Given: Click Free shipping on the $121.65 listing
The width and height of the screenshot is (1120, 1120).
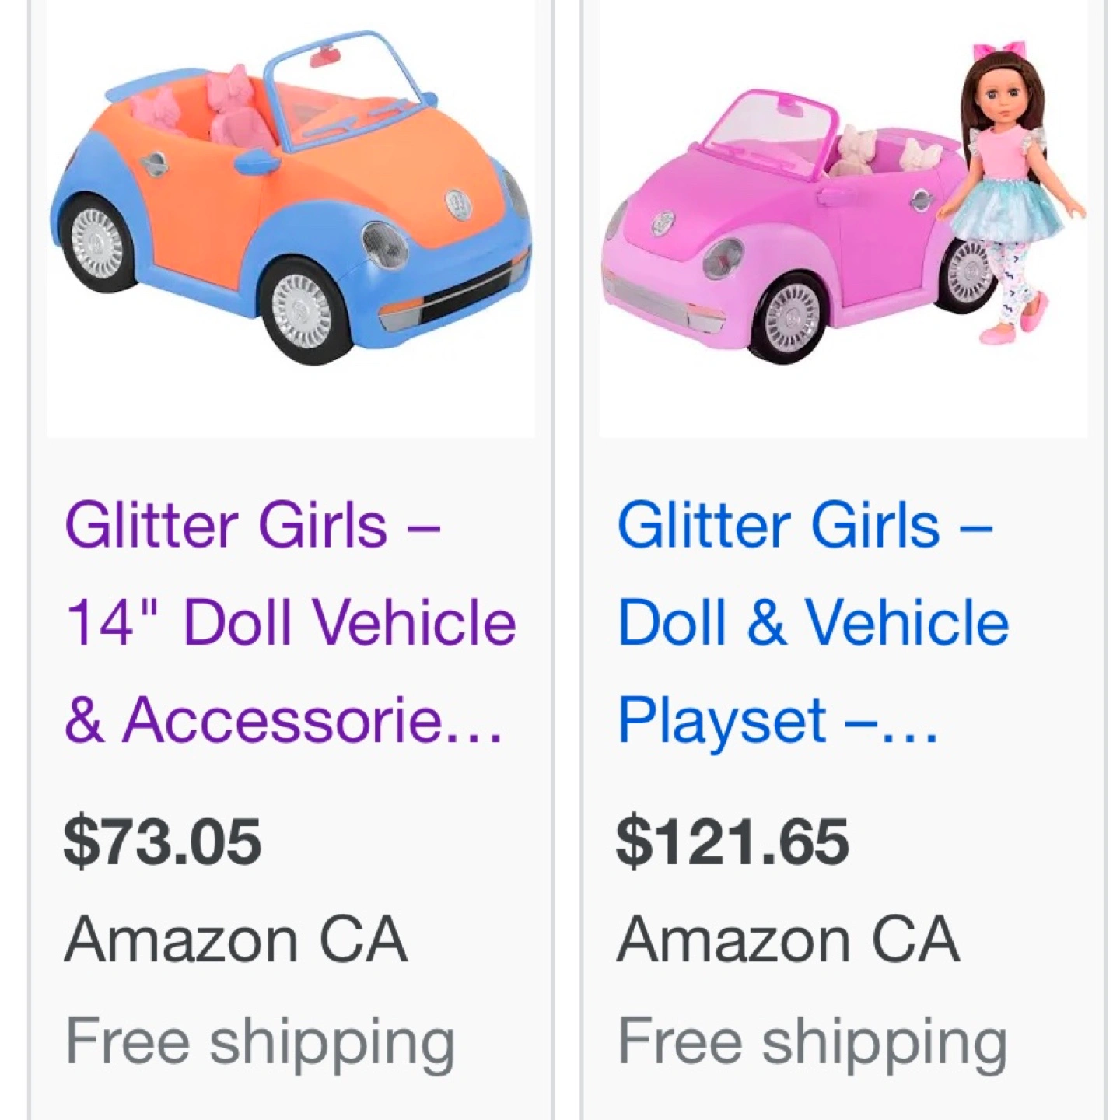Looking at the screenshot, I should (x=812, y=1040).
